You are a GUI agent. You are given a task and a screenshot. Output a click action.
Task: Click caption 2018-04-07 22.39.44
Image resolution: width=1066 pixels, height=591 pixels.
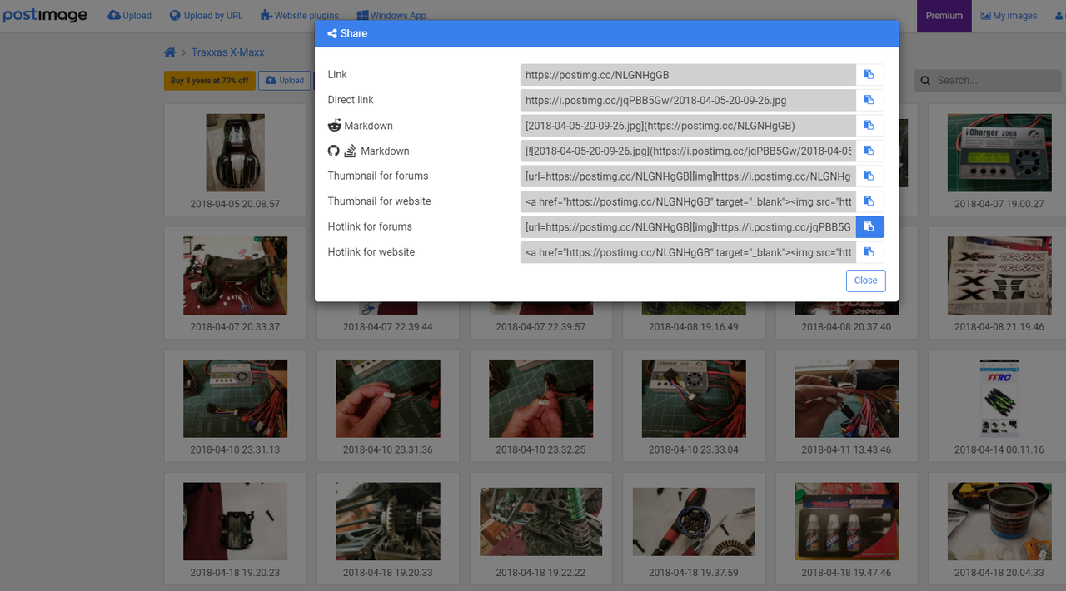(x=388, y=327)
